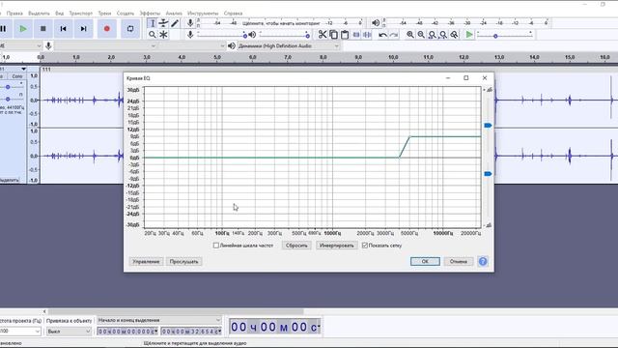The width and height of the screenshot is (618, 348).
Task: Click the Pause button
Action: point(3,29)
